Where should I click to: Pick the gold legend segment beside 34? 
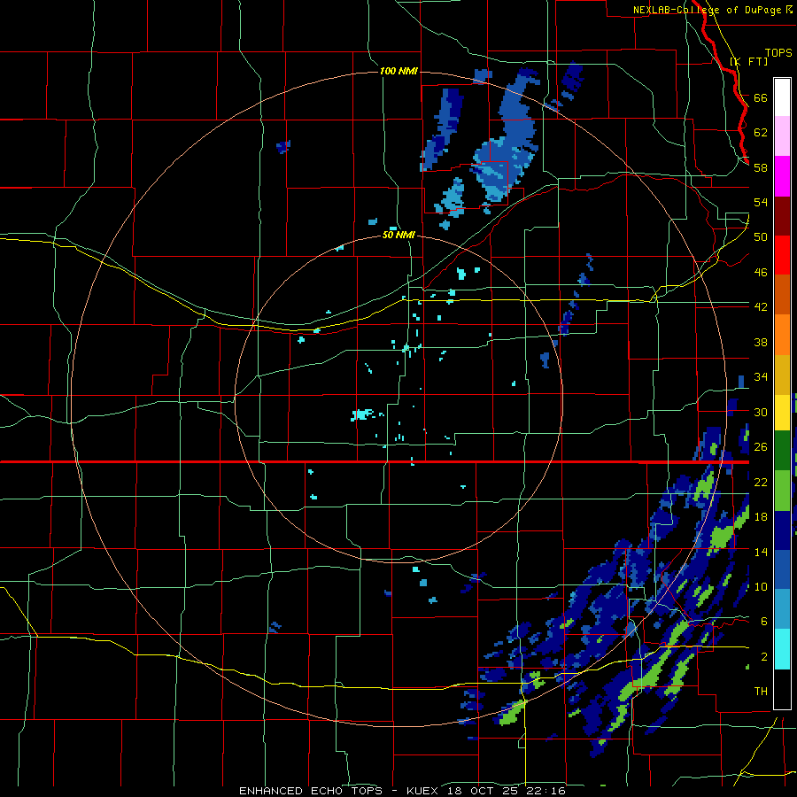(x=782, y=375)
